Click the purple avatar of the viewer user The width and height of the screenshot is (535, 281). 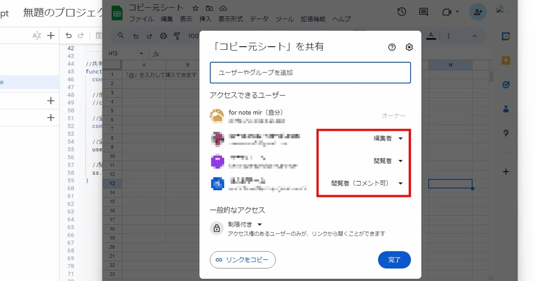[217, 161]
